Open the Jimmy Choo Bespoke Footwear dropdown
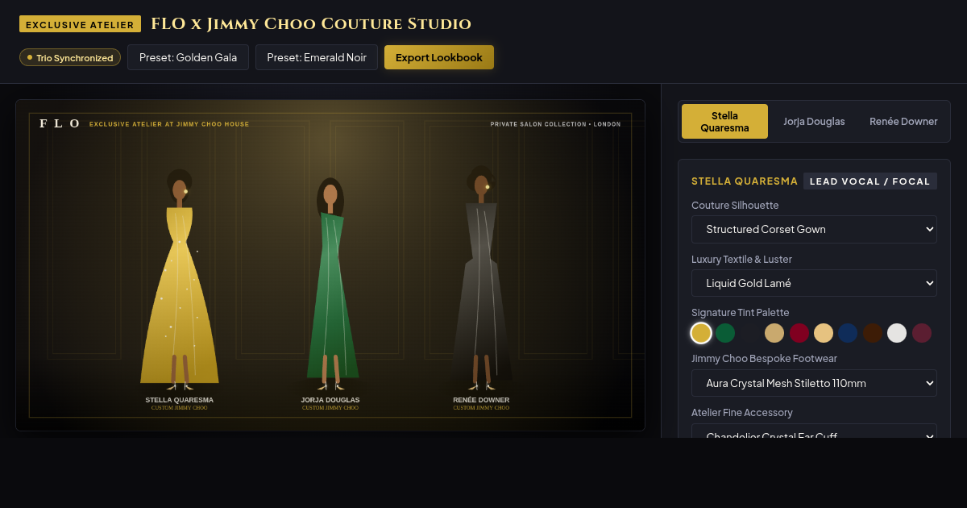The height and width of the screenshot is (508, 967). pyautogui.click(x=814, y=383)
